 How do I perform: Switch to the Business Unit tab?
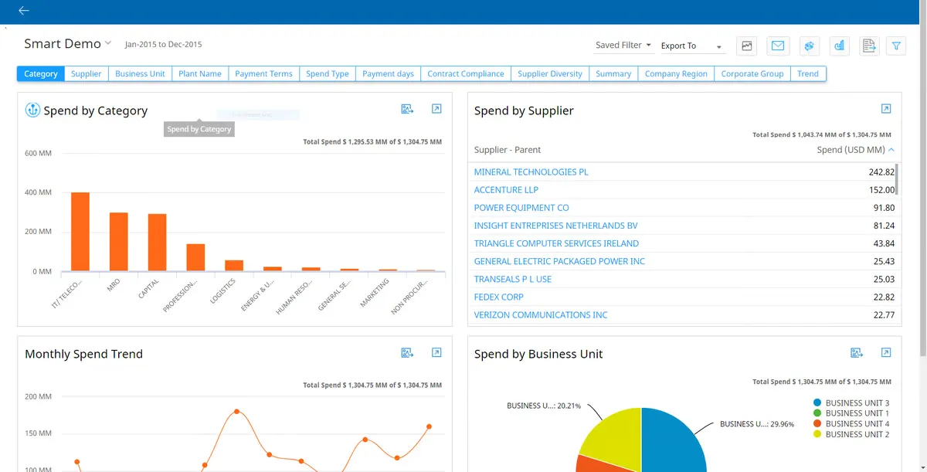tap(140, 73)
